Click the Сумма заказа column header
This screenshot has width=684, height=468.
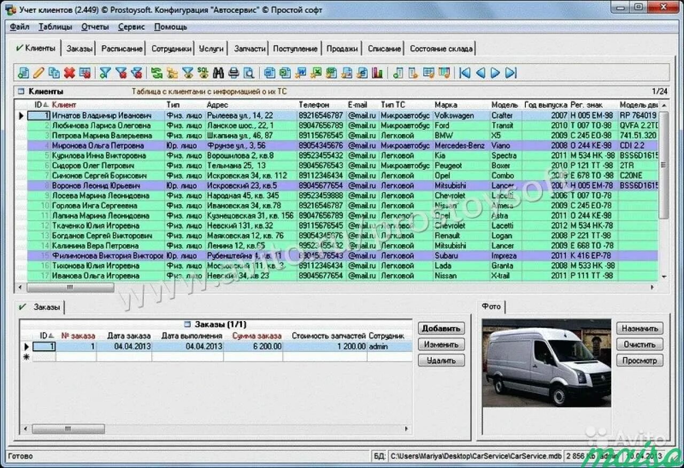click(256, 336)
